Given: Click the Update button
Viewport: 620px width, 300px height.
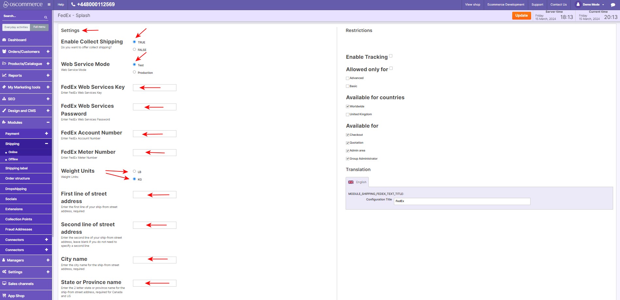Looking at the screenshot, I should (521, 15).
